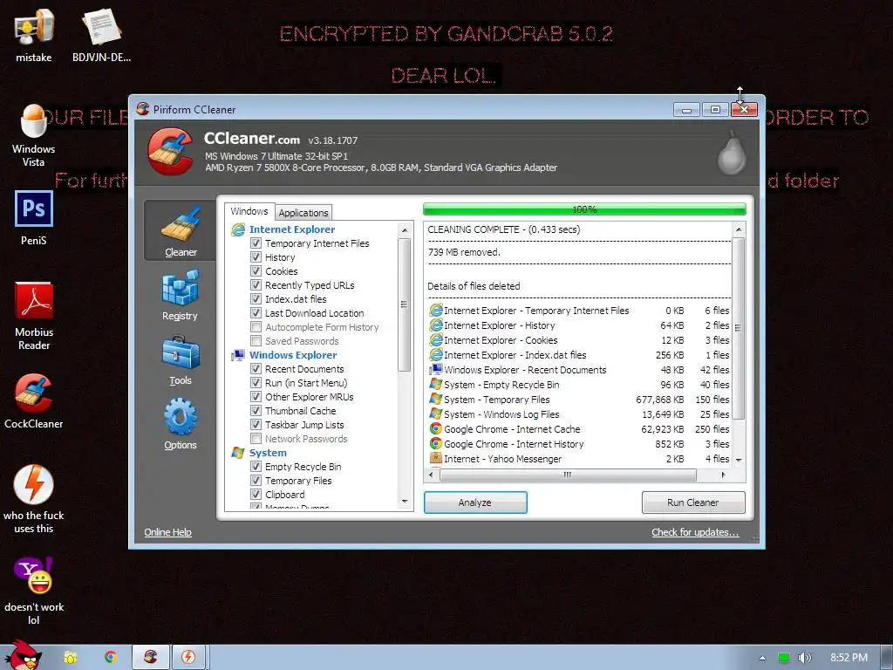Open the Options section
This screenshot has width=893, height=670.
tap(180, 424)
